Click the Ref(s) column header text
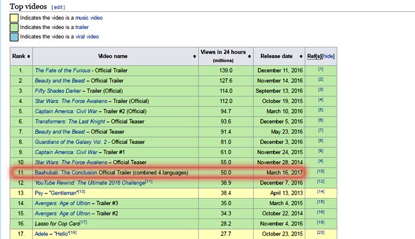 (314, 56)
